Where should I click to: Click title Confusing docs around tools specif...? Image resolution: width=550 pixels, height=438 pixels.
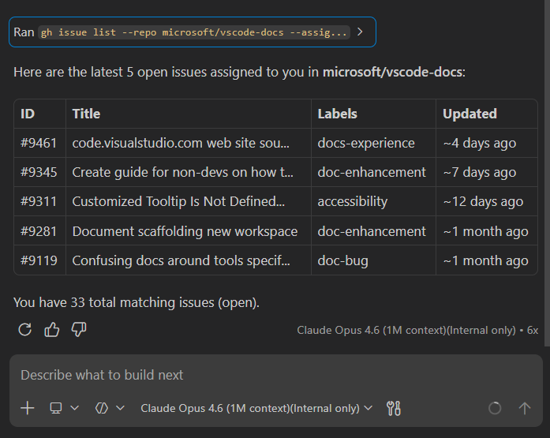coord(181,260)
